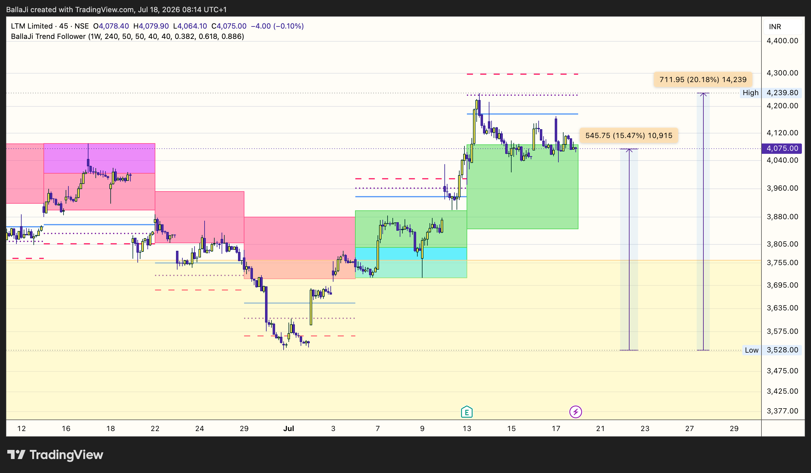Click the low value L4,064.10 in header
Screen dimensions: 811x473
190,26
